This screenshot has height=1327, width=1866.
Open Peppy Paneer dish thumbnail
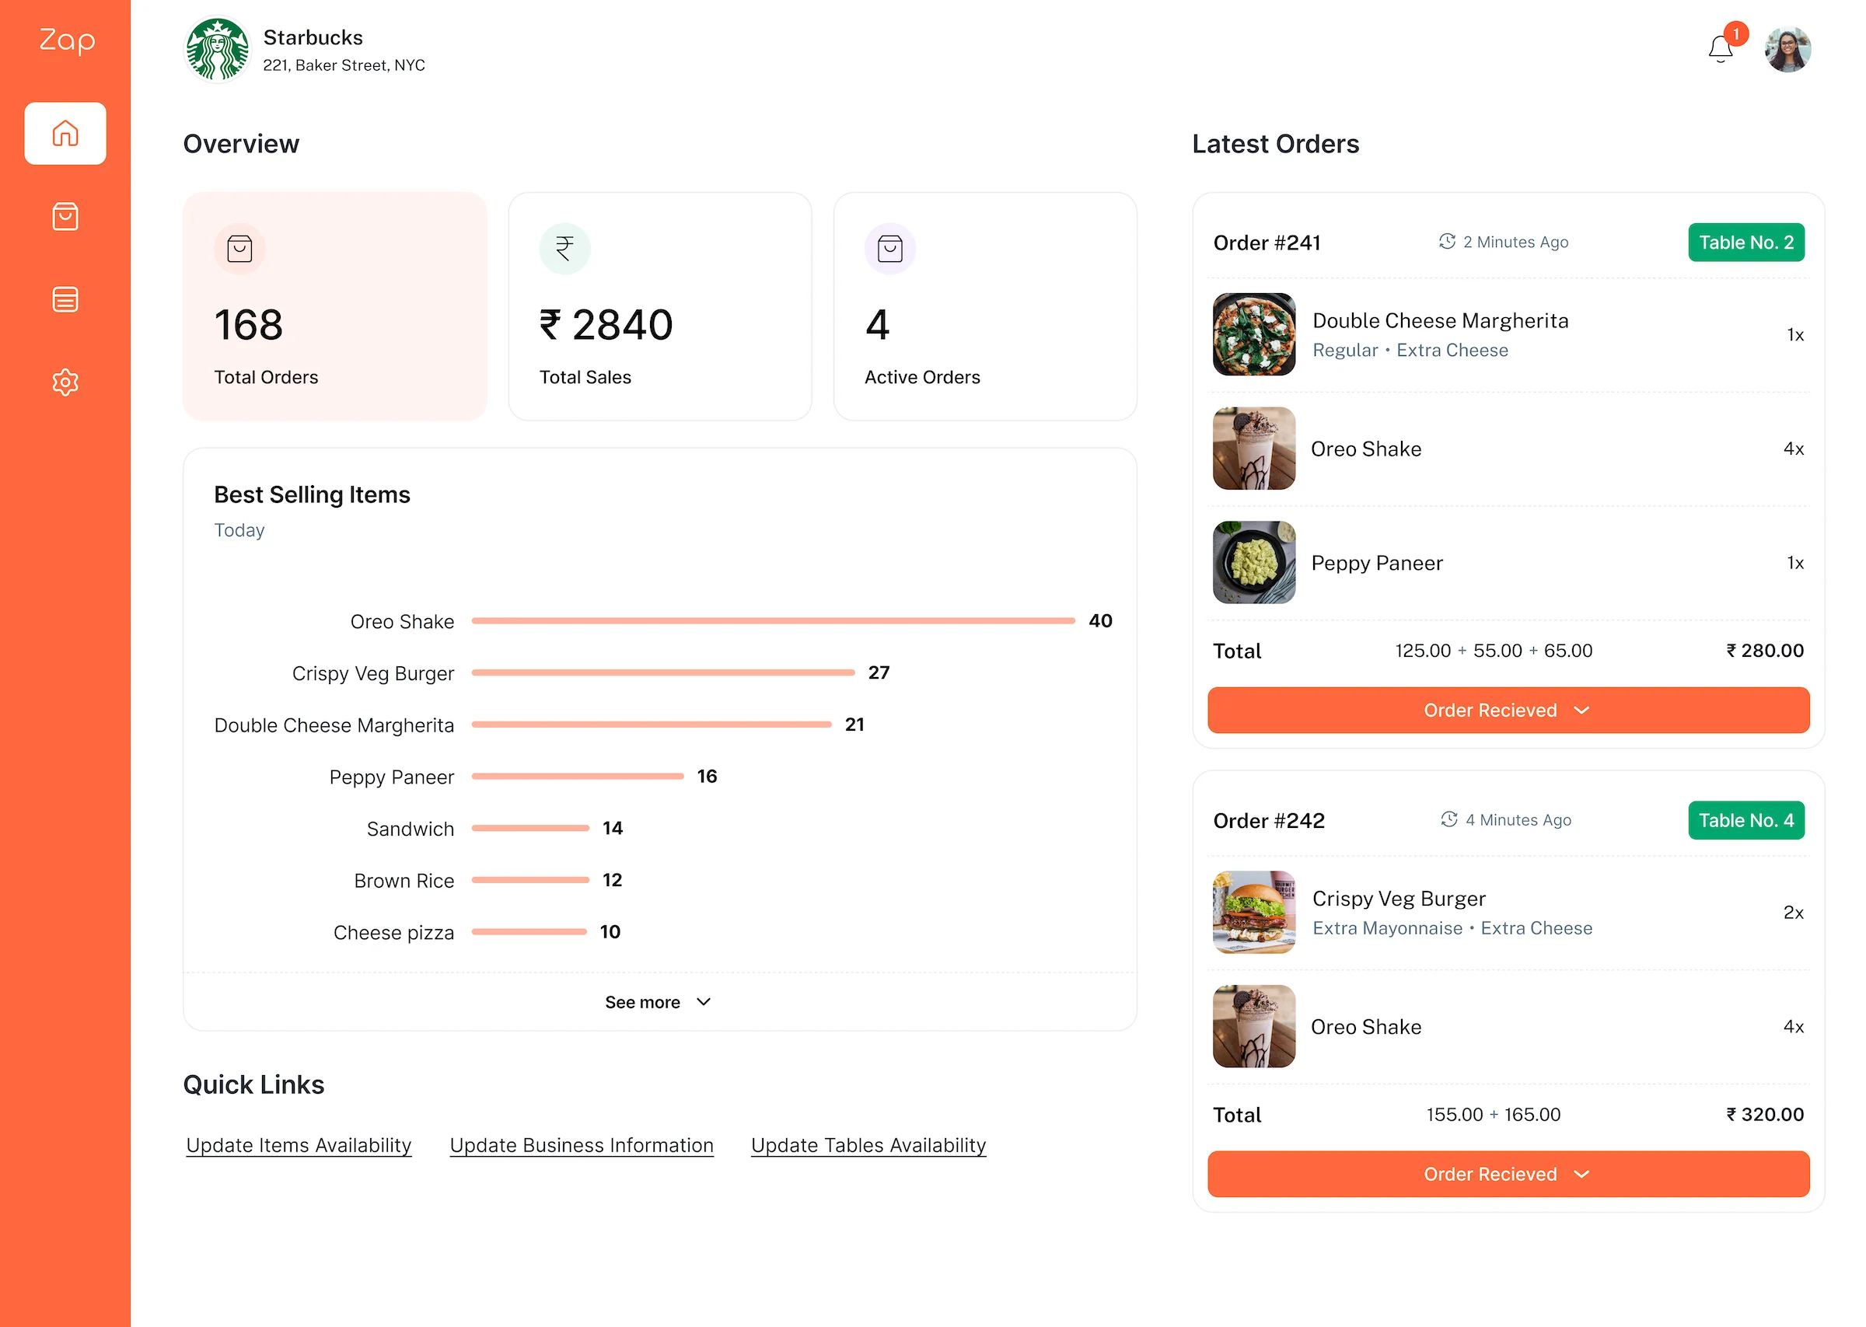(x=1254, y=562)
